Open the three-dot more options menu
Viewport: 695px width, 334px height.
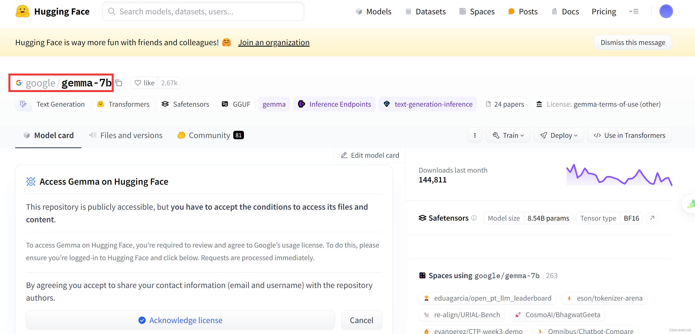[475, 135]
